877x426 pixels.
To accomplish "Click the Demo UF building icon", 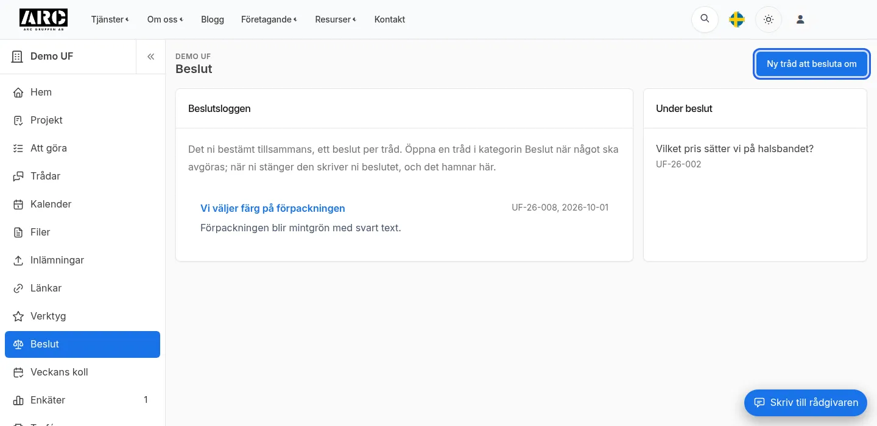I will tap(17, 57).
